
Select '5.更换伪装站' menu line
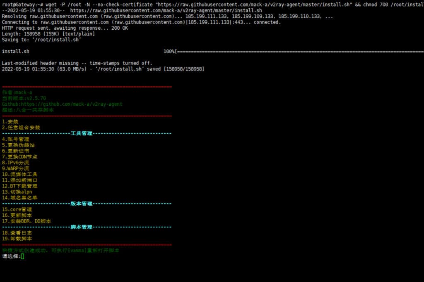coord(18,145)
